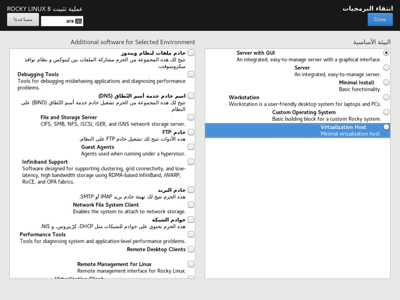Screen dimensions: 400x300
Task: Click the Done button
Action: coord(380,19)
